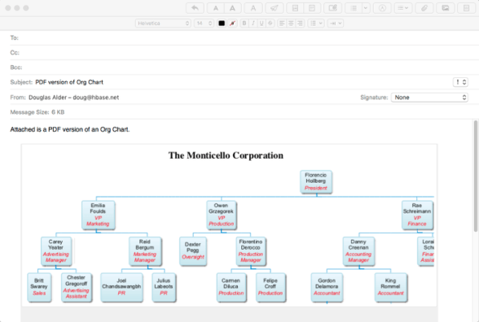Screen dimensions: 479x322
Task: Click the list icon in top toolbar
Action: 354,8
